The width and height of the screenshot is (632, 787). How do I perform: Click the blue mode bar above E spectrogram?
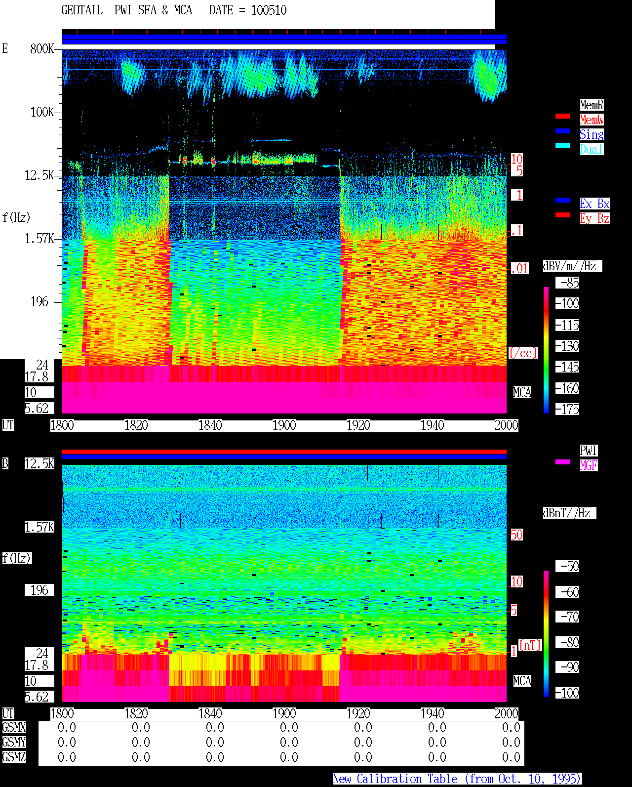click(x=284, y=40)
